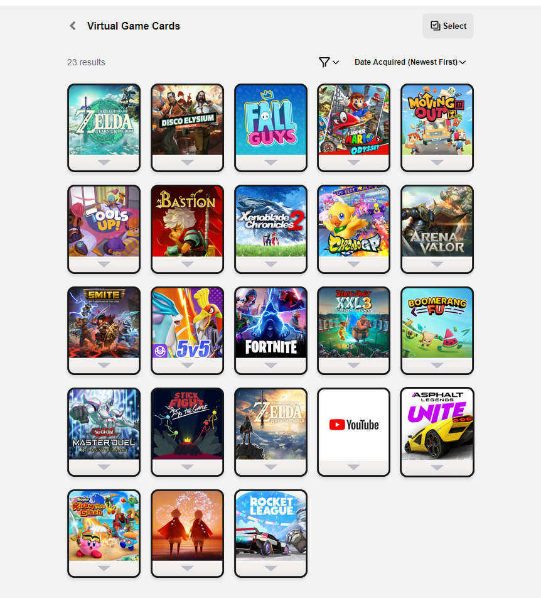Click the Virtual Game Cards heading
This screenshot has width=541, height=598.
tap(133, 26)
